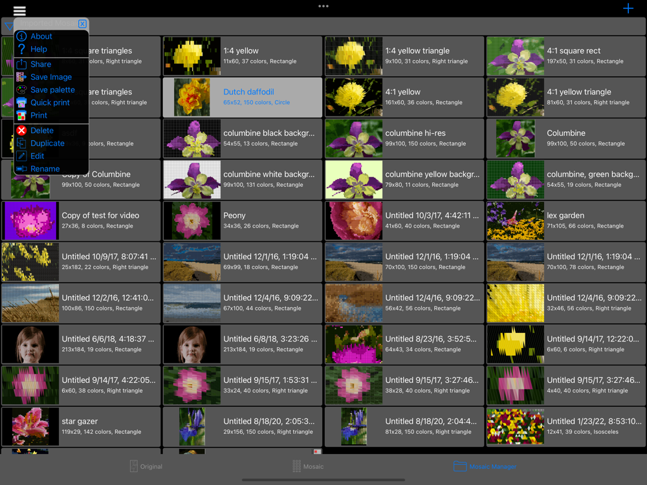Open the hamburger menu icon
The width and height of the screenshot is (647, 485).
tap(19, 10)
